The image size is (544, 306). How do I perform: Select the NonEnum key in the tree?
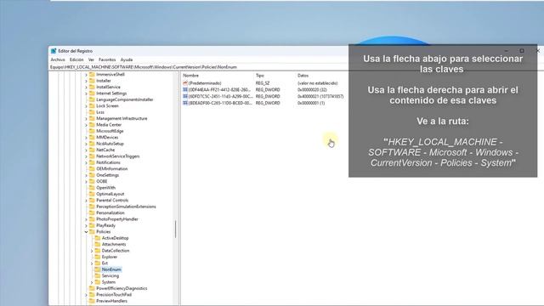(x=111, y=269)
